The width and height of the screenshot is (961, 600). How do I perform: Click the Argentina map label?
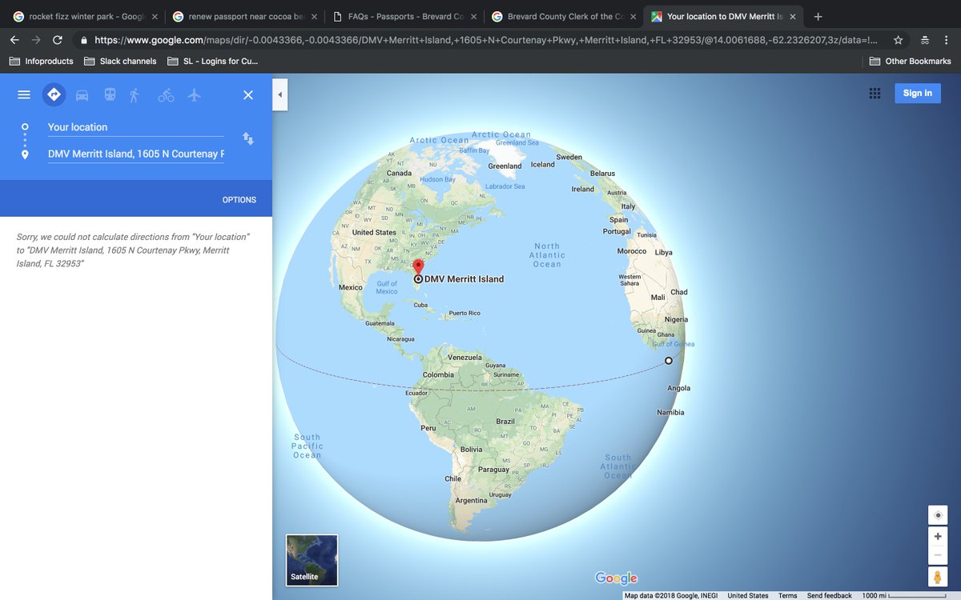click(x=471, y=501)
